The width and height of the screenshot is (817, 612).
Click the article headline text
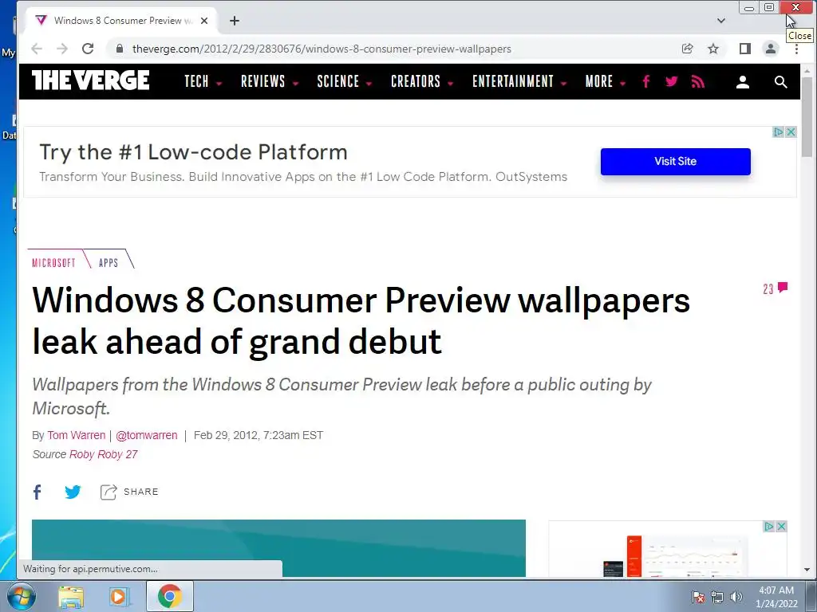point(361,320)
